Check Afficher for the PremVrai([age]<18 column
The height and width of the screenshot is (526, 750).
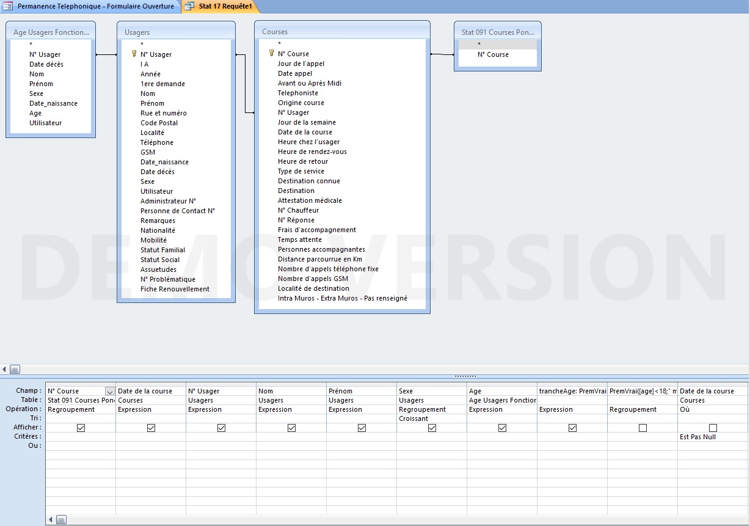643,428
